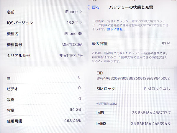Select the model number MMYD3J/A
Viewport: 177px width, 133px height.
72,45
